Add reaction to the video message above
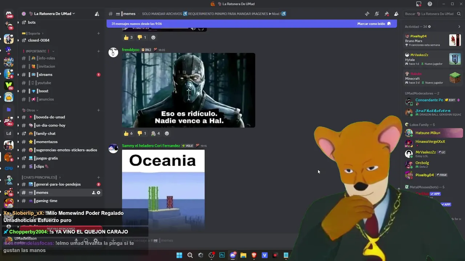This screenshot has width=465, height=261. point(153,37)
